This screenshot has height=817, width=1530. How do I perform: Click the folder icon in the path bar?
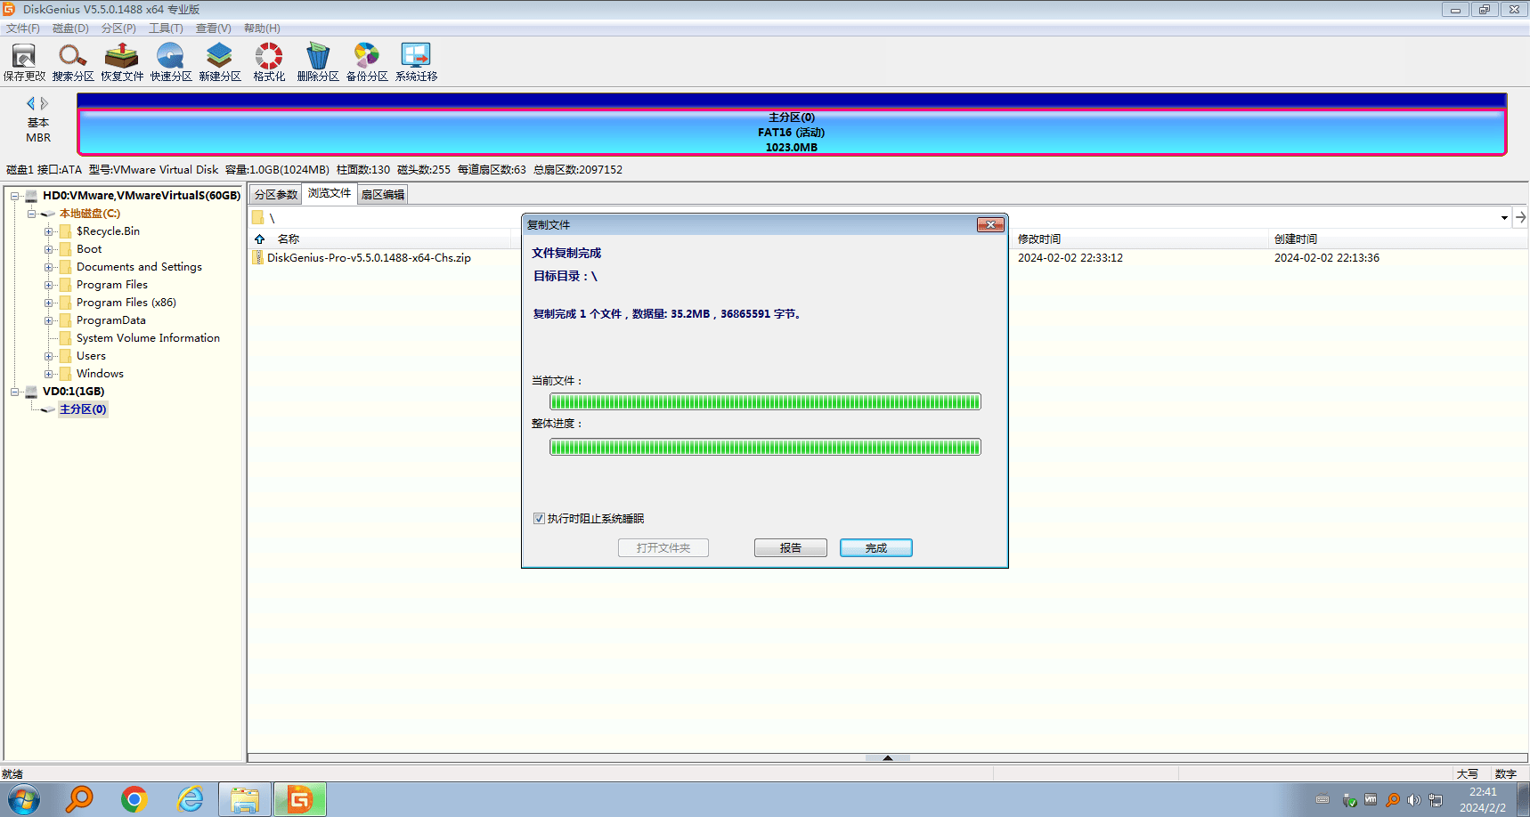pyautogui.click(x=258, y=218)
